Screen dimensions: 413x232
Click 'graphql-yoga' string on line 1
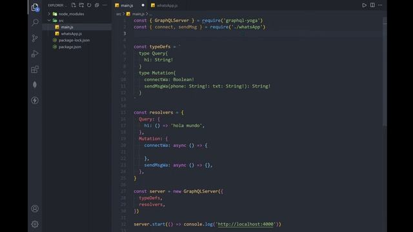pos(243,20)
